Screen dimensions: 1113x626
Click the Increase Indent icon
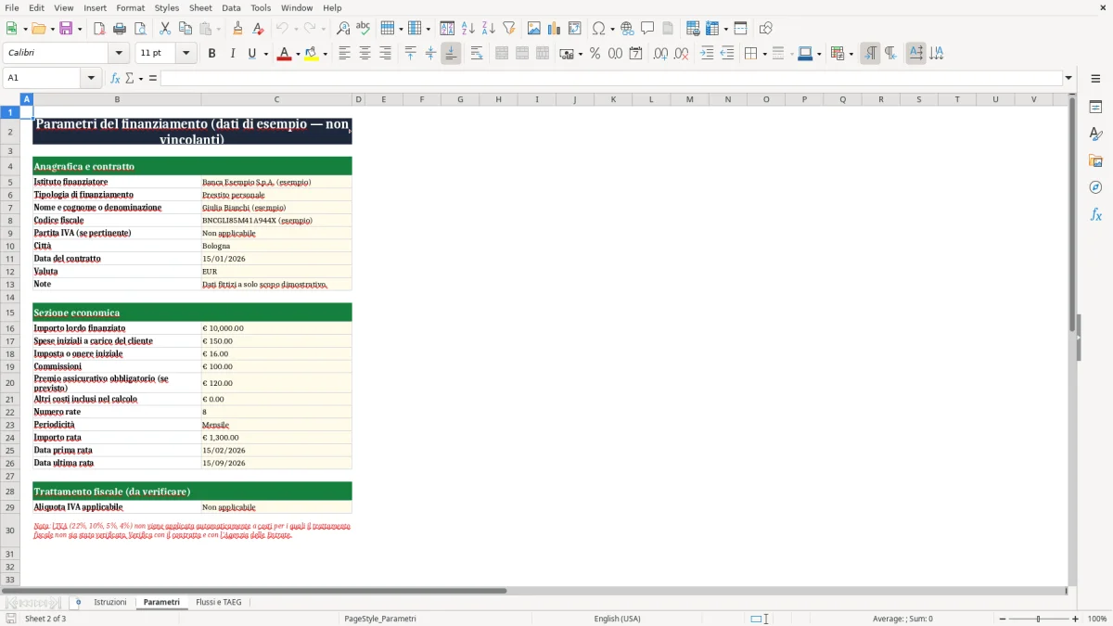(x=707, y=54)
